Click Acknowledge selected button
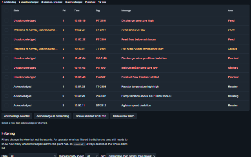 pos(17,116)
